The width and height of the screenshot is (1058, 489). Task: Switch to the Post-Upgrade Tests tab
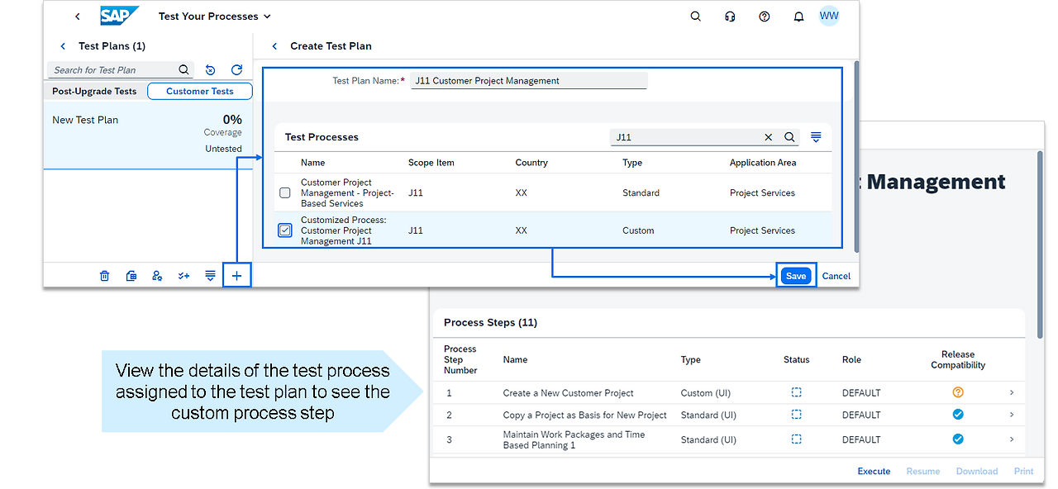click(94, 92)
